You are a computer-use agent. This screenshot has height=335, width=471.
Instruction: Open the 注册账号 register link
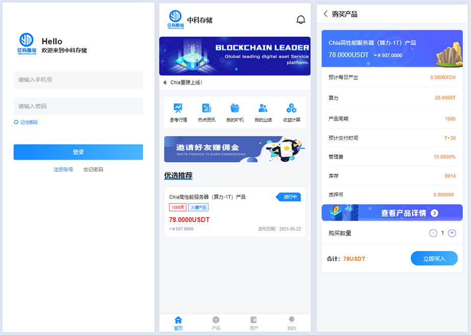(x=63, y=170)
